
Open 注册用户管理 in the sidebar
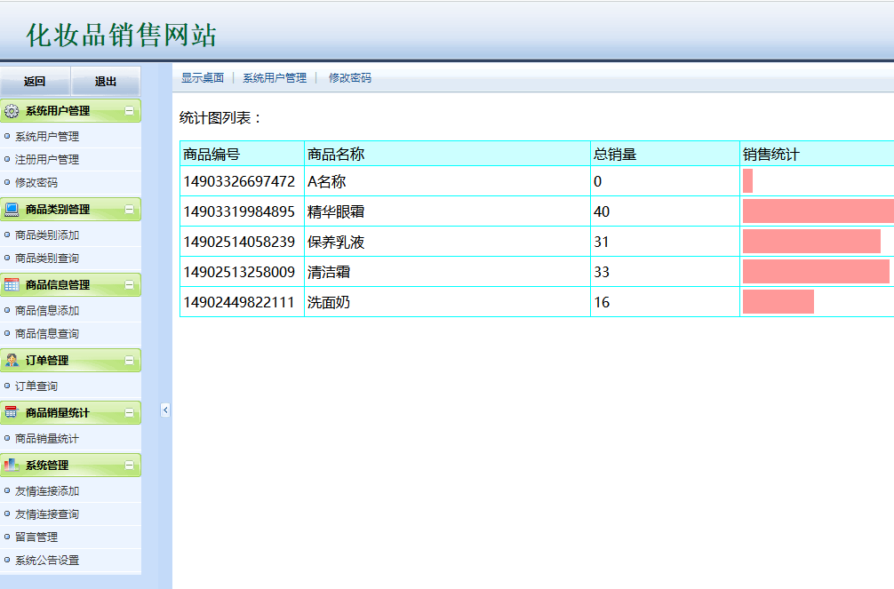coord(47,160)
